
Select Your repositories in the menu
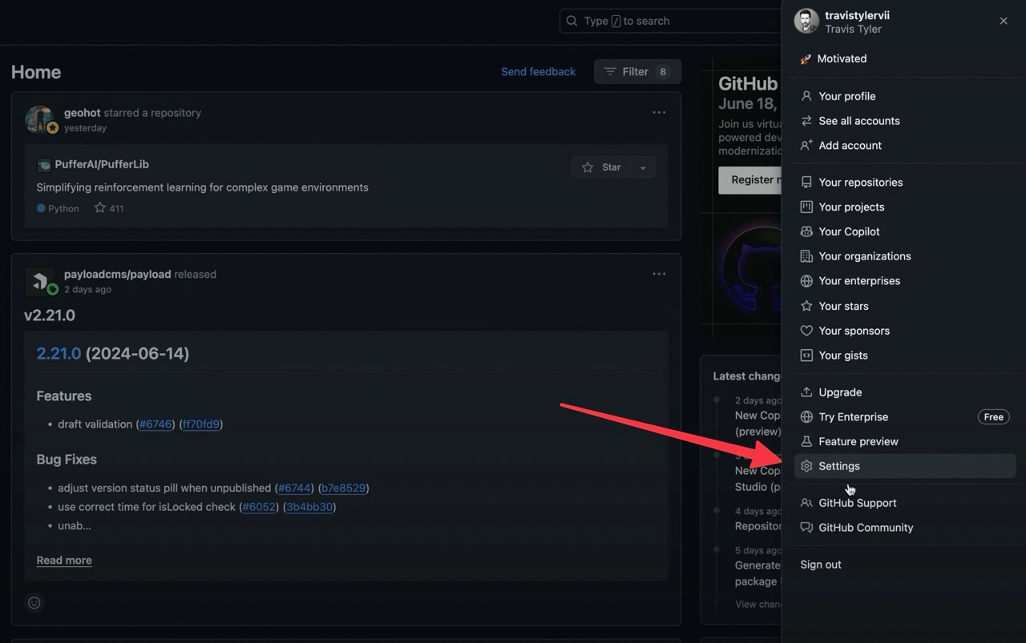860,183
